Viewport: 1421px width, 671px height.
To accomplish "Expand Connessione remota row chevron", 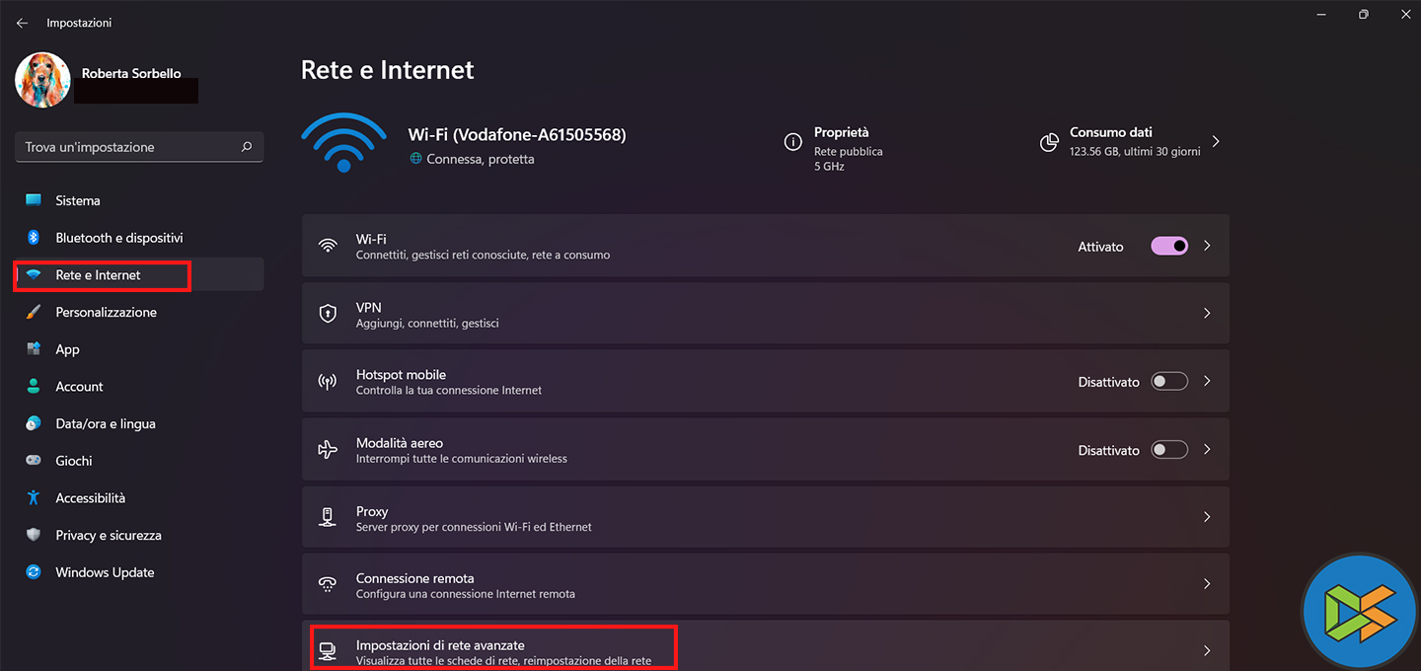I will coord(1207,584).
